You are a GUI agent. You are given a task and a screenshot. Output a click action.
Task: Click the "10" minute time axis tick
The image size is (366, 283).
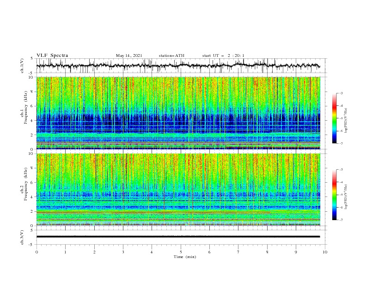pyautogui.click(x=325, y=252)
